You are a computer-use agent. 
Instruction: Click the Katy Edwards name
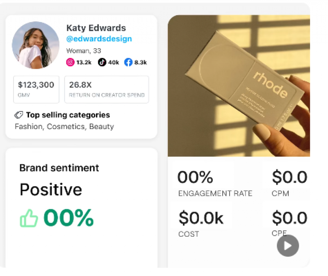pos(96,28)
